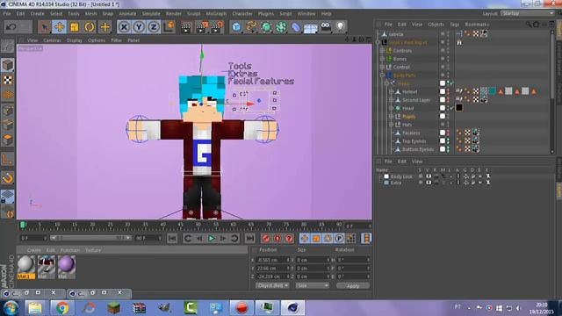Expand the Second Layer object

[x=392, y=100]
